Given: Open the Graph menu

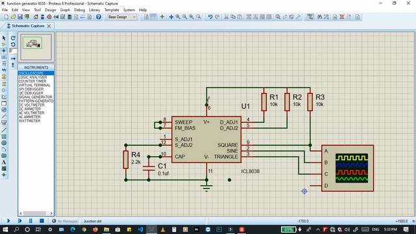Looking at the screenshot, I should [x=65, y=10].
